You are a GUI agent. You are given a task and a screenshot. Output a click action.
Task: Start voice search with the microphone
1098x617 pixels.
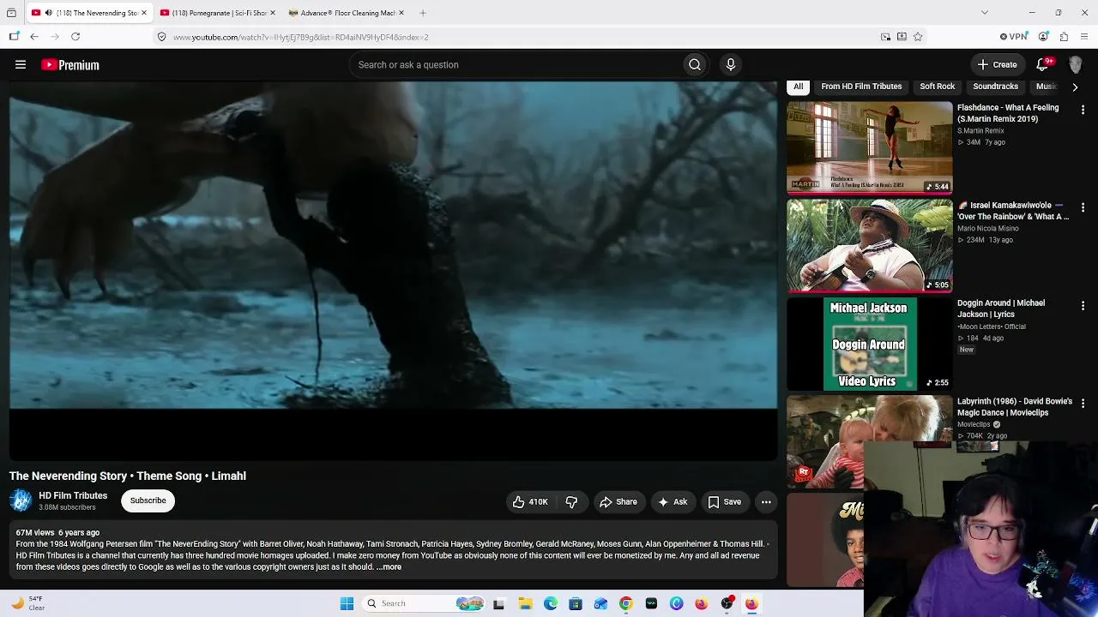click(x=731, y=64)
